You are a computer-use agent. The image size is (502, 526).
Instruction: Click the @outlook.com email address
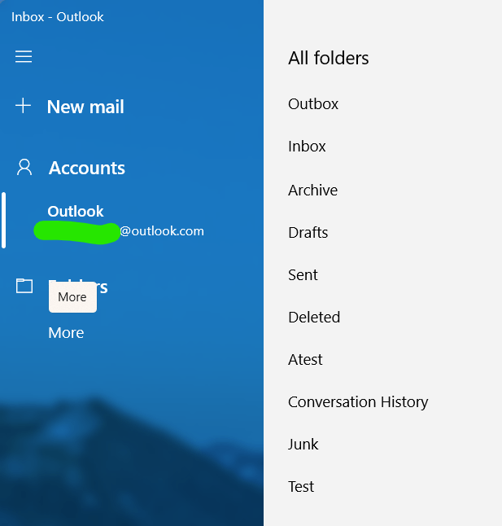click(x=162, y=231)
